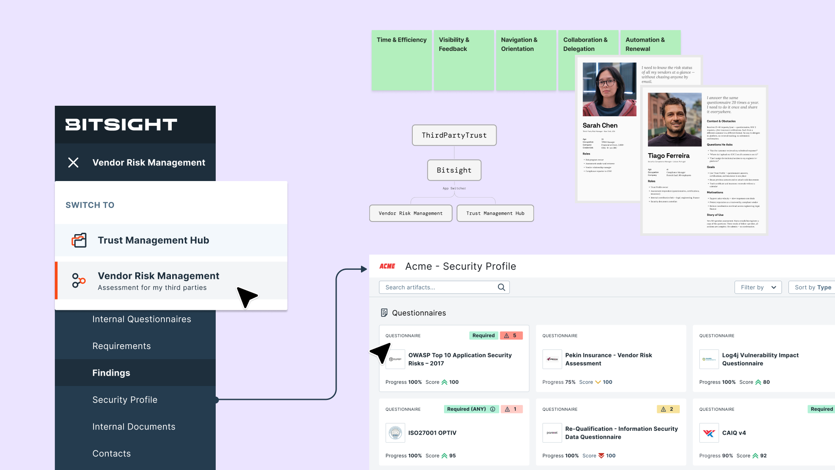Click the Pekin logo thumbnail
This screenshot has height=470, width=835.
[x=552, y=359]
